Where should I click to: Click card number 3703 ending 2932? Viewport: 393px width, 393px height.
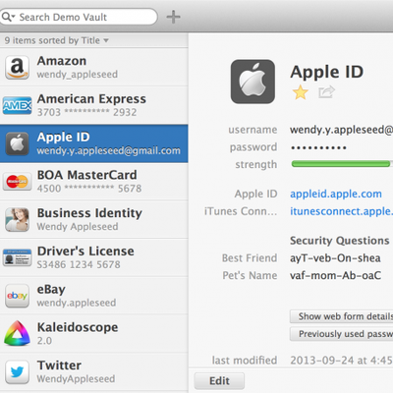click(86, 112)
